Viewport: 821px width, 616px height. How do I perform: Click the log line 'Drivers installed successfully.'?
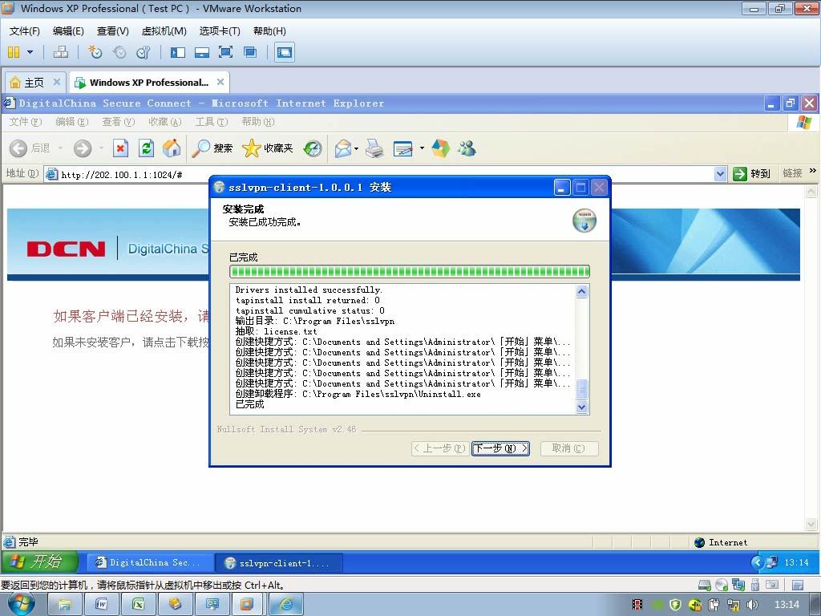tap(309, 290)
